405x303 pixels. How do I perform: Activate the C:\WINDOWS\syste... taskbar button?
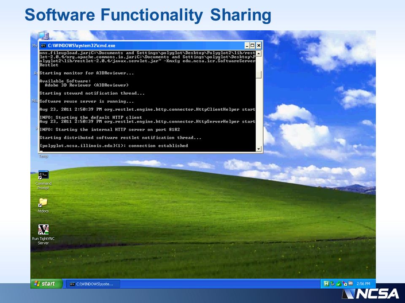click(93, 284)
